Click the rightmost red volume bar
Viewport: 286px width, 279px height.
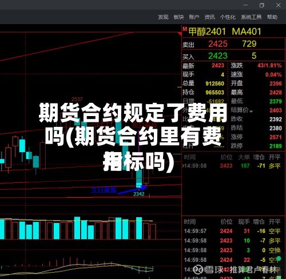click(153, 232)
